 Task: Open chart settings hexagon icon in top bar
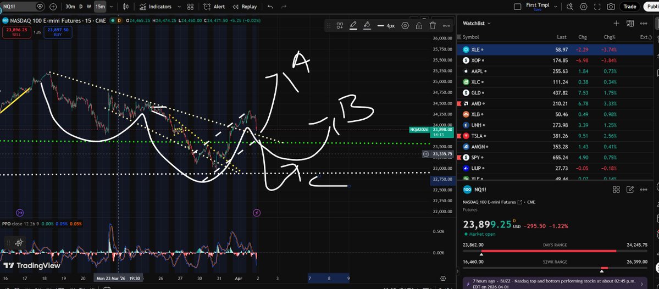click(584, 7)
